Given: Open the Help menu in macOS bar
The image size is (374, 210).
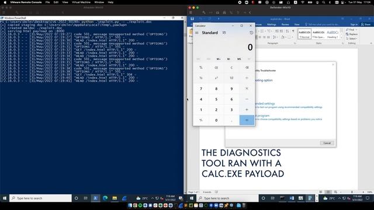Looking at the screenshot, I should pyautogui.click(x=110, y=2).
